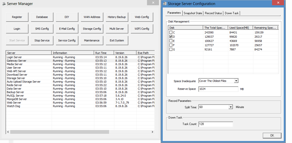Open SMS Config
Viewport: 292px width, 143px height.
(42, 29)
